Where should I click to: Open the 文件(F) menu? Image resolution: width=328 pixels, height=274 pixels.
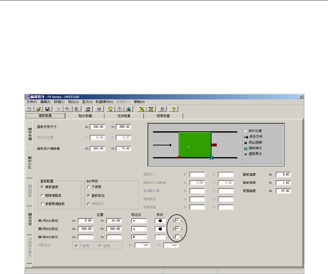click(x=32, y=102)
